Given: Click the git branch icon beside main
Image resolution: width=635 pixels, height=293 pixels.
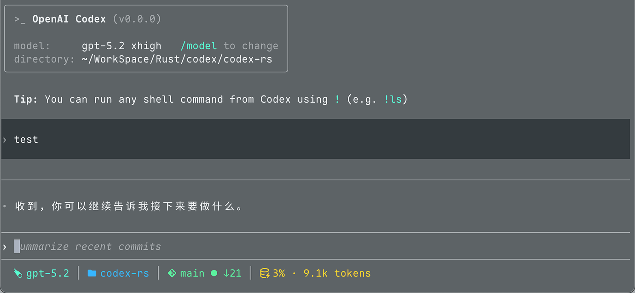Looking at the screenshot, I should click(172, 274).
